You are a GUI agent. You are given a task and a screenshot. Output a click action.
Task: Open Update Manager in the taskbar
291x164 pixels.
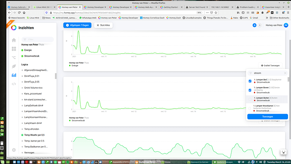click(224, 162)
